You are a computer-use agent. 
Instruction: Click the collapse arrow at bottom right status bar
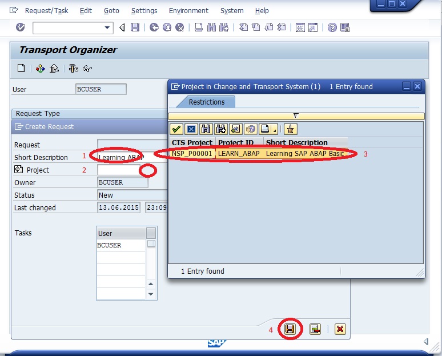[x=426, y=342]
